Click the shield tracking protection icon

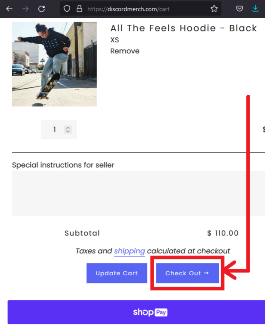(67, 8)
